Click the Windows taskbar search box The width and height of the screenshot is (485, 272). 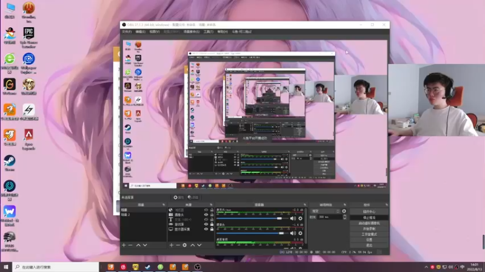coord(56,267)
